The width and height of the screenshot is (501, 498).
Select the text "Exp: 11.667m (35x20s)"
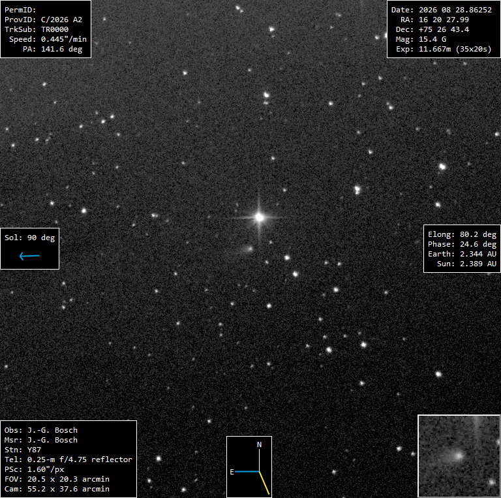pyautogui.click(x=444, y=49)
